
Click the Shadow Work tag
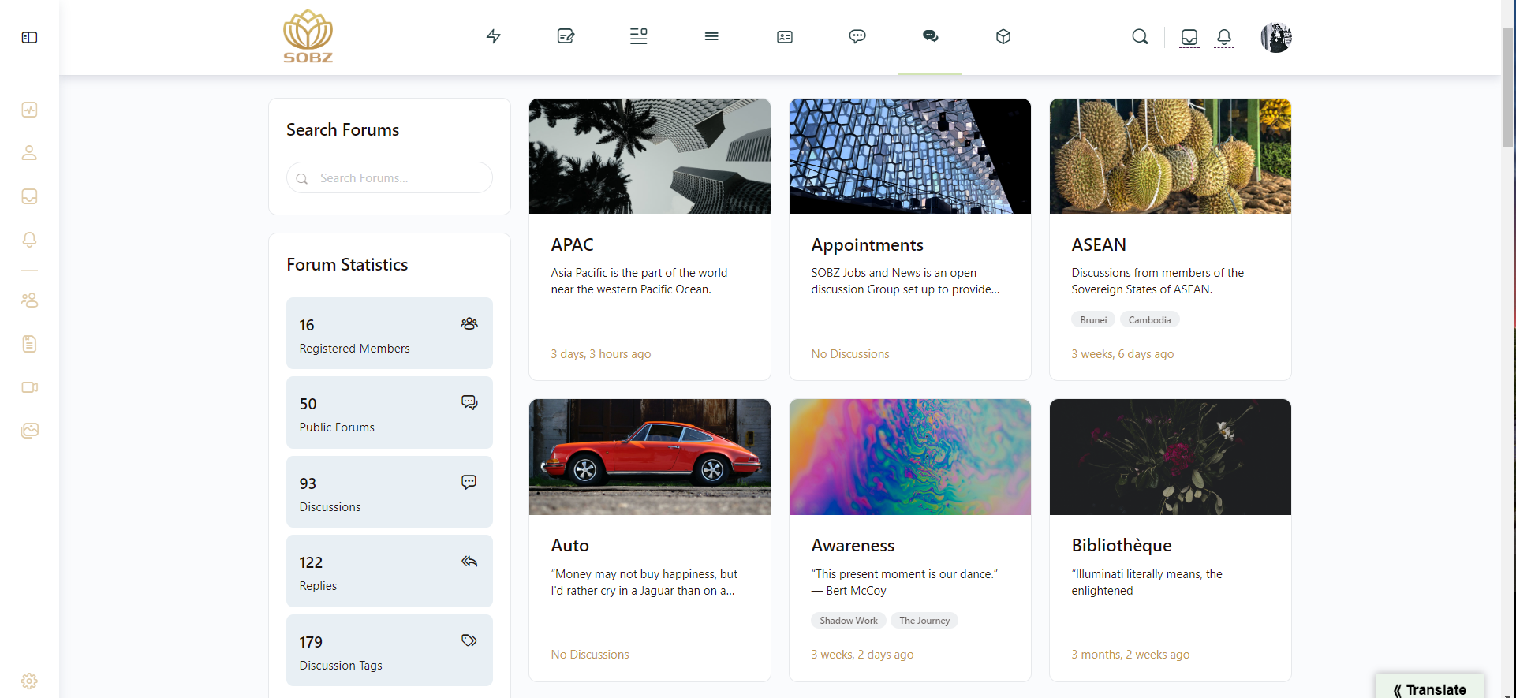(x=848, y=621)
